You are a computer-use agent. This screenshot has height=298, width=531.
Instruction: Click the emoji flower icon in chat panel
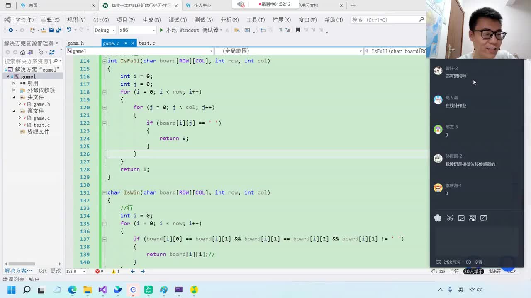pyautogui.click(x=438, y=218)
